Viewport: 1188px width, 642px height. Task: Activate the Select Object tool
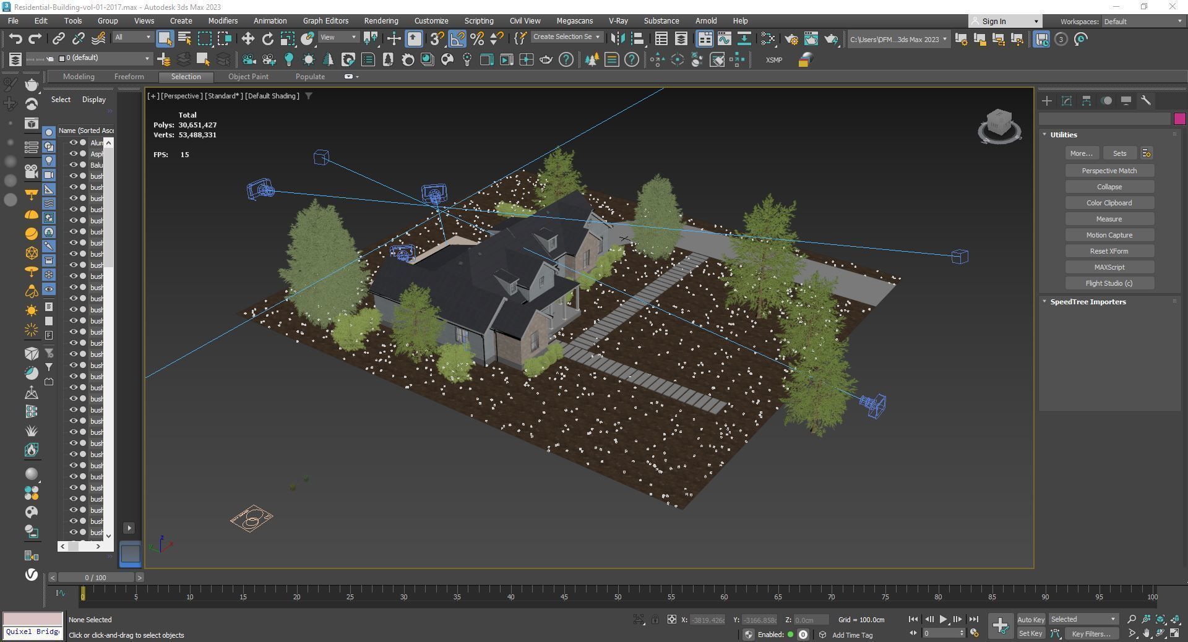(x=165, y=39)
